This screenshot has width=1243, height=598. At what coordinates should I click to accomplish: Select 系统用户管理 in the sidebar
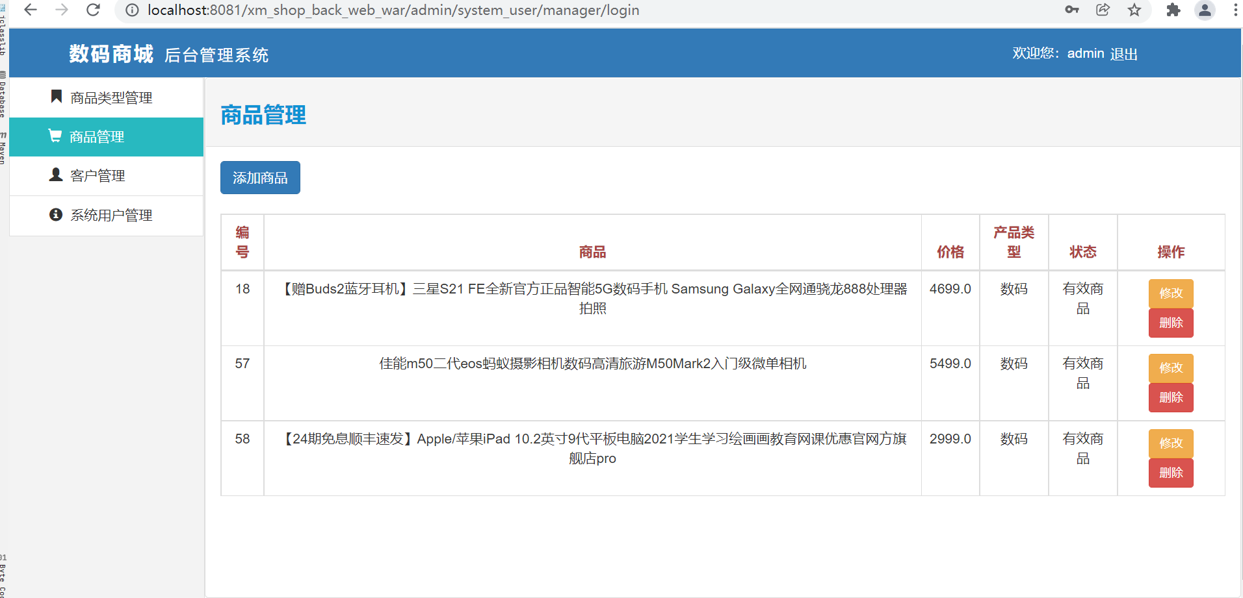(111, 215)
